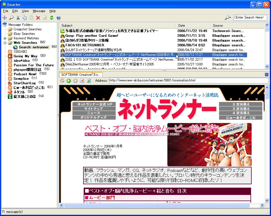This screenshot has width=271, height=216.
Task: Select the Craigslist Searches folder
Action: click(x=28, y=29)
